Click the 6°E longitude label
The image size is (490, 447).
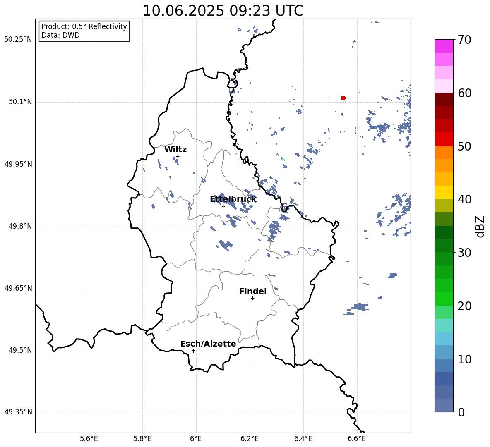point(196,439)
